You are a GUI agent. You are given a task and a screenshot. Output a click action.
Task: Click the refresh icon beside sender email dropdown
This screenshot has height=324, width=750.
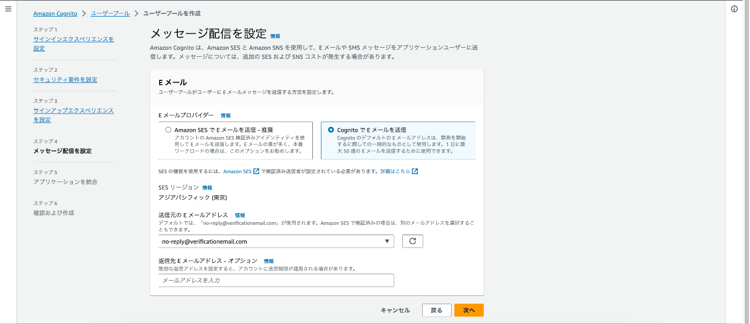[x=412, y=242]
